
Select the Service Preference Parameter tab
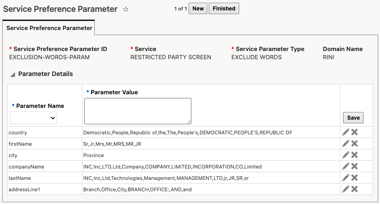[x=48, y=28]
